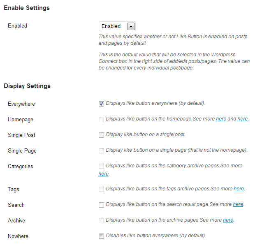Toggle the Nowhere checkbox

pos(101,236)
